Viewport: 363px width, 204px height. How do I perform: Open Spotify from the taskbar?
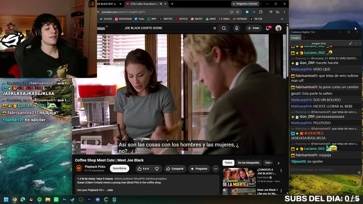pyautogui.click(x=39, y=199)
